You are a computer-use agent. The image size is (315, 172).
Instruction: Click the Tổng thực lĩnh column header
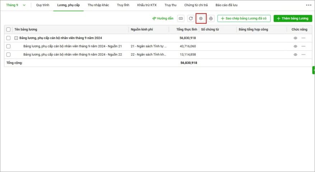pos(187,29)
